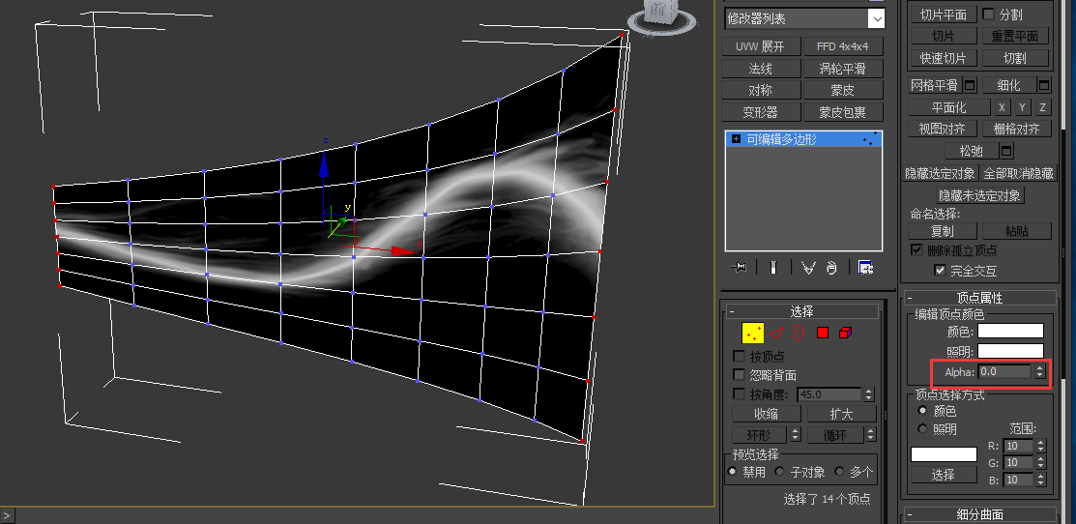
Task: Toggle Show End Result tube icon
Action: click(x=773, y=268)
